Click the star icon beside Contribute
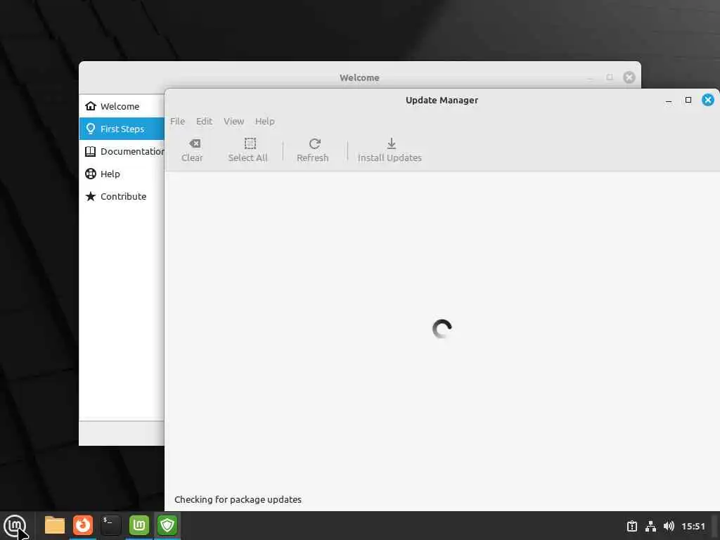720x540 pixels. click(91, 196)
